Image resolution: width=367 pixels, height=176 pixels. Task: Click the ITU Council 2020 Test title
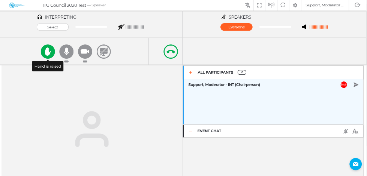64,5
